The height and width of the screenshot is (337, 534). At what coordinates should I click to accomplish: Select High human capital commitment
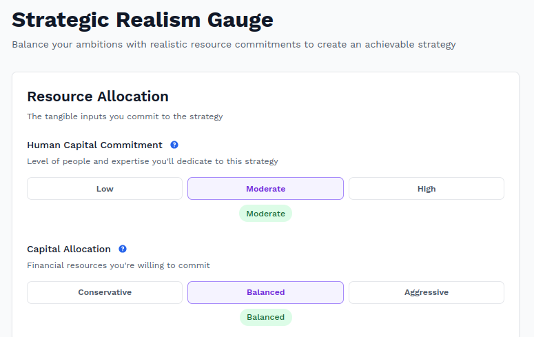click(x=427, y=188)
